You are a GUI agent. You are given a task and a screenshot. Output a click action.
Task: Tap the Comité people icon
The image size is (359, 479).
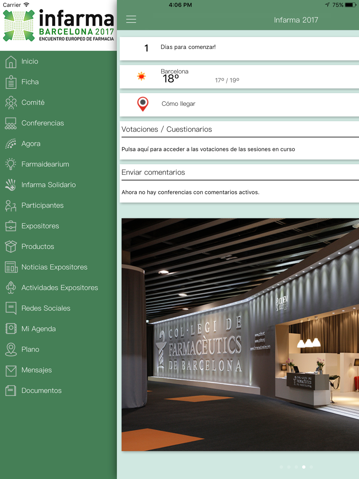pos(11,103)
